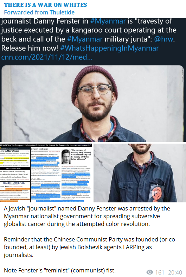Select the first #Myanmar hashtag
186x277 pixels.
(108, 21)
